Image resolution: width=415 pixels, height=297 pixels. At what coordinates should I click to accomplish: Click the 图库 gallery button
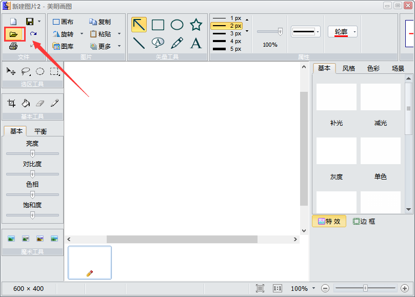[x=63, y=46]
